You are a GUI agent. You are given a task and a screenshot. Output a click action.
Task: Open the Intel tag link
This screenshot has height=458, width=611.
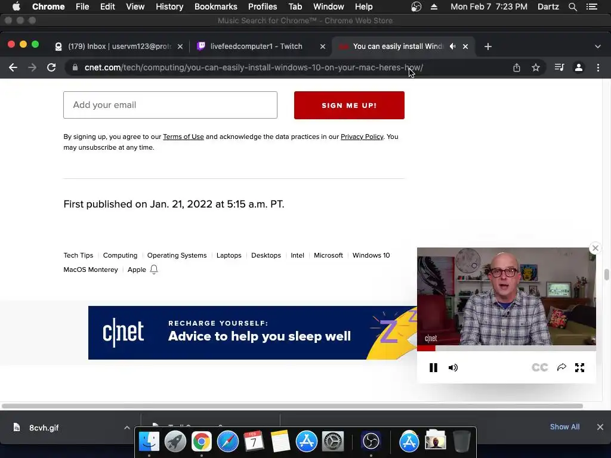[x=297, y=255]
